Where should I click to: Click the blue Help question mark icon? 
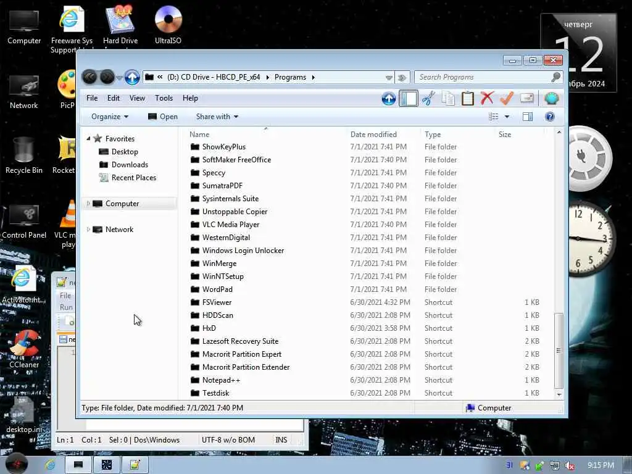(549, 117)
